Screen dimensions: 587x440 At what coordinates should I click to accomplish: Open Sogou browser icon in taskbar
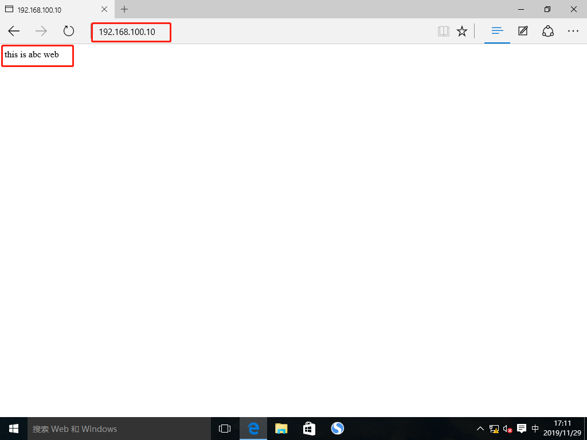[337, 429]
